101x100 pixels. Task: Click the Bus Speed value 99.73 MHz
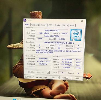pos(43,64)
